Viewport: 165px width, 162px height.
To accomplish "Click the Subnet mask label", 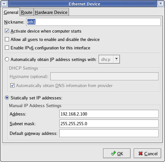I will coord(23,124).
